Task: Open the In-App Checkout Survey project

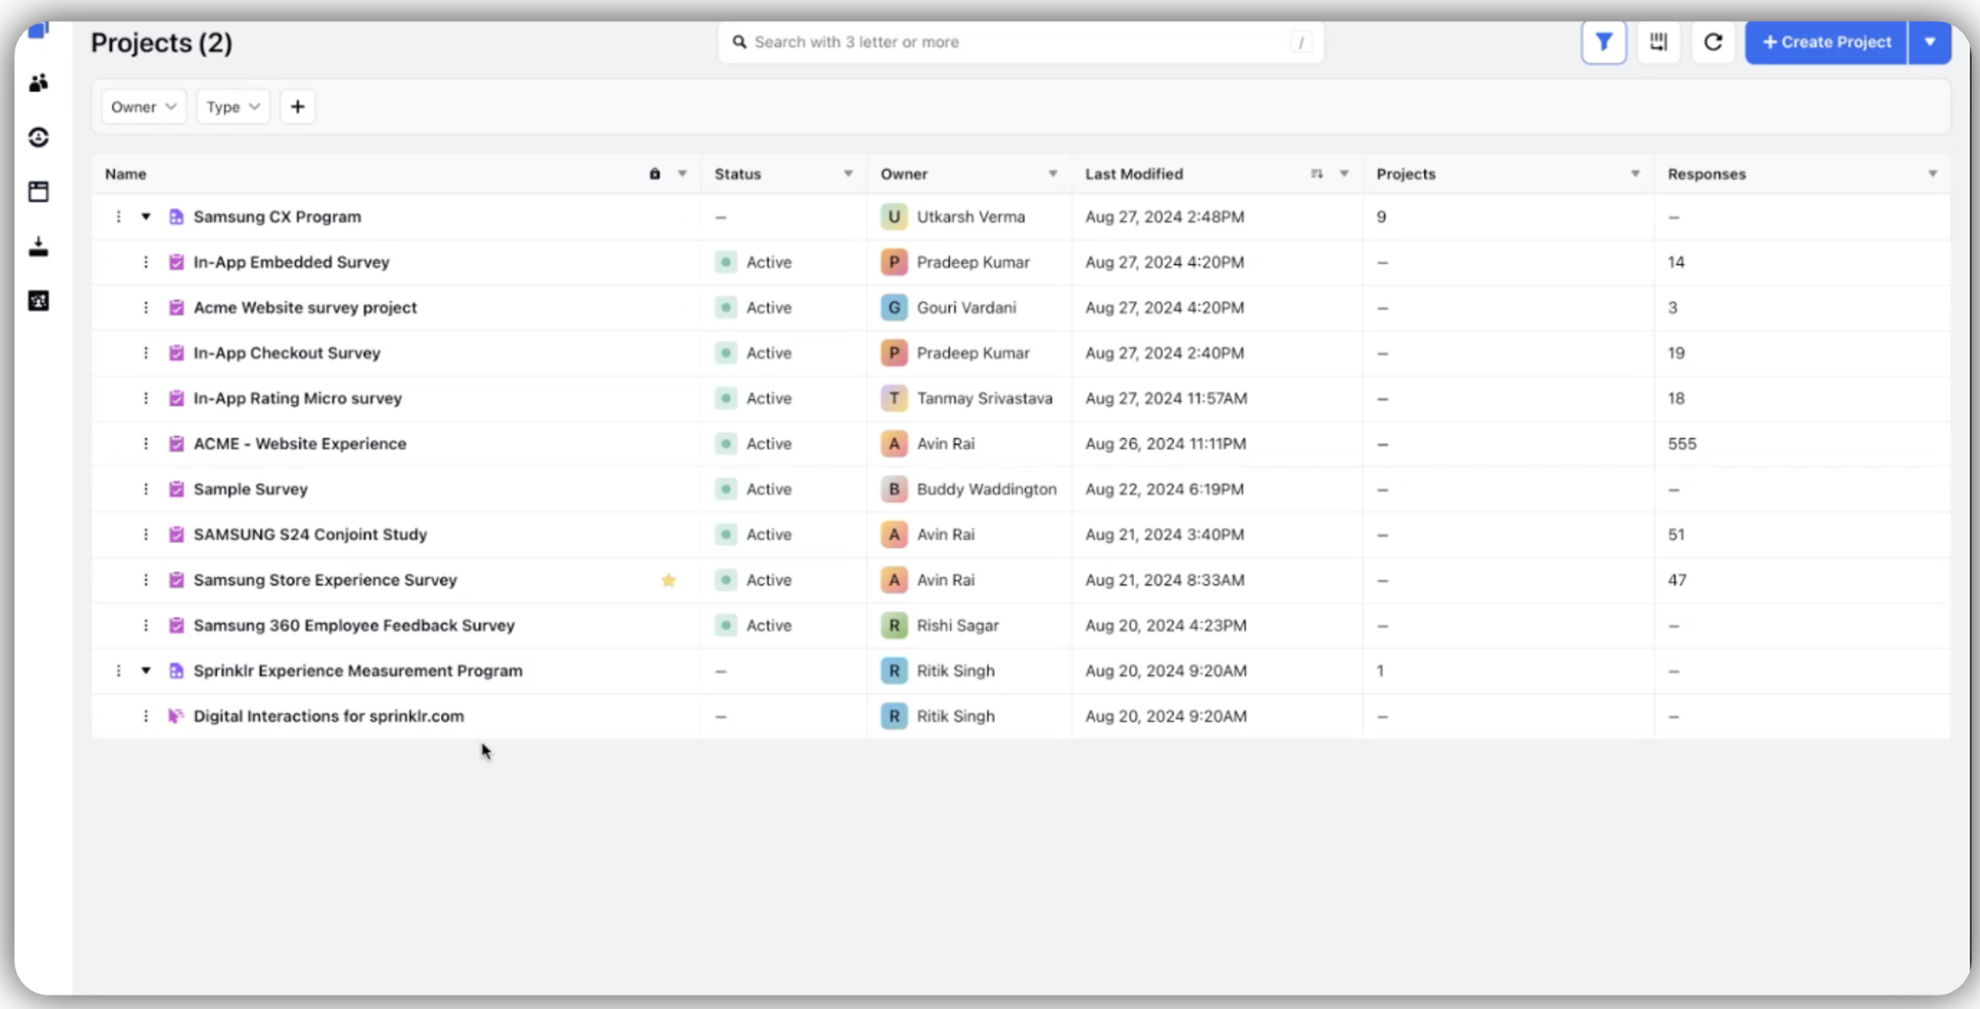Action: click(x=287, y=353)
